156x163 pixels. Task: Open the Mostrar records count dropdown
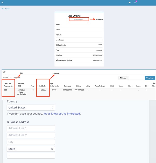tap(11, 78)
